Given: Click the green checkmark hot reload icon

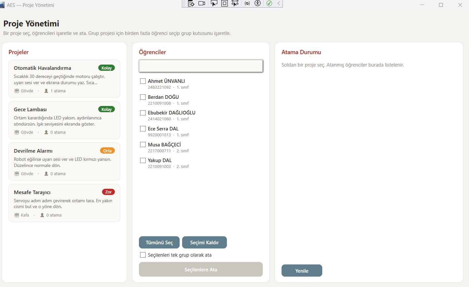Looking at the screenshot, I should click(269, 4).
